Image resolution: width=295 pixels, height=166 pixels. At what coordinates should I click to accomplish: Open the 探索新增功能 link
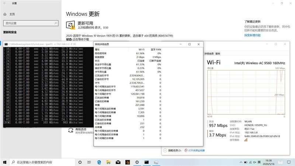click(x=252, y=35)
